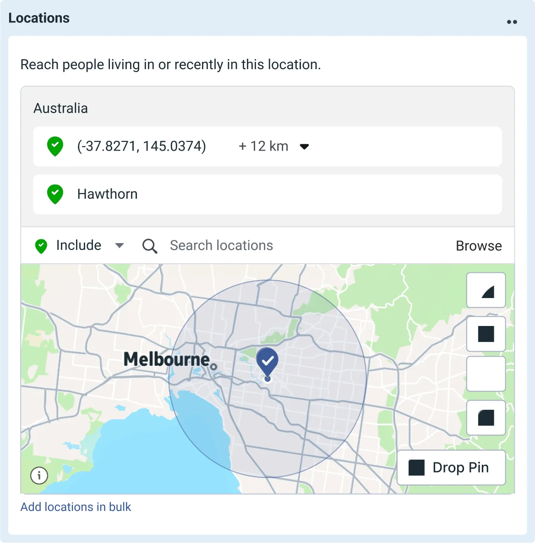Expand the + 12 km radius dropdown

pos(304,147)
